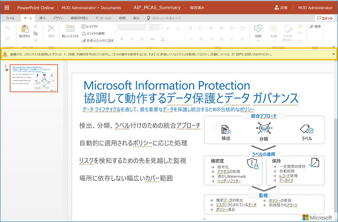Click the Redo arrow icon
The width and height of the screenshot is (338, 222).
click(7, 39)
